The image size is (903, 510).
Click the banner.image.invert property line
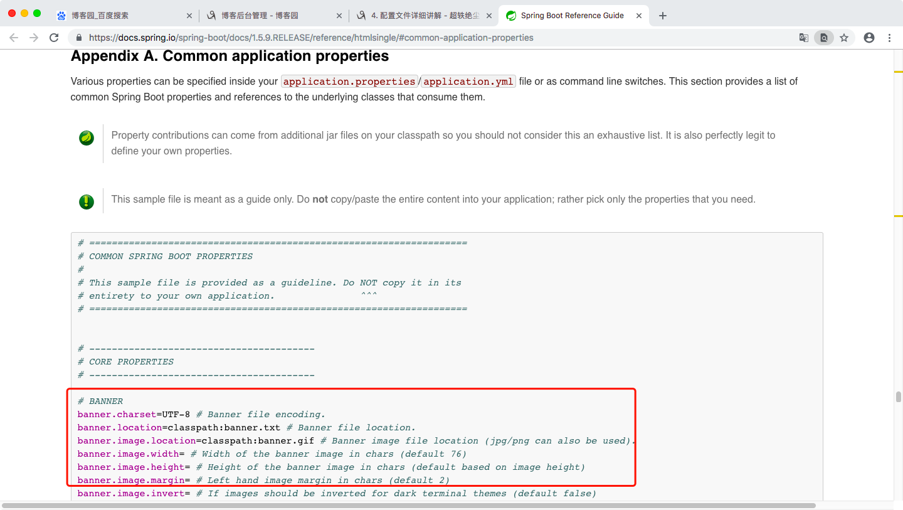coord(337,493)
